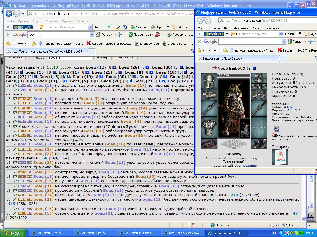Screen dimensions: 317x237
Task: Expand Google search dropdown in info window
Action: (x=283, y=41)
